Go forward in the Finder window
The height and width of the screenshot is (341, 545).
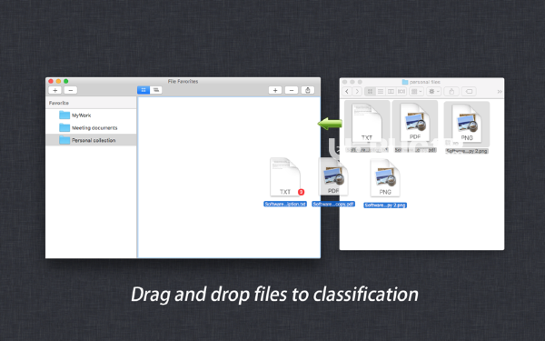pyautogui.click(x=357, y=92)
